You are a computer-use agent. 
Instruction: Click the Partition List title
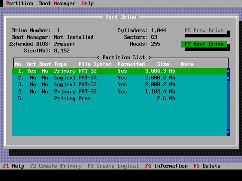(124, 57)
